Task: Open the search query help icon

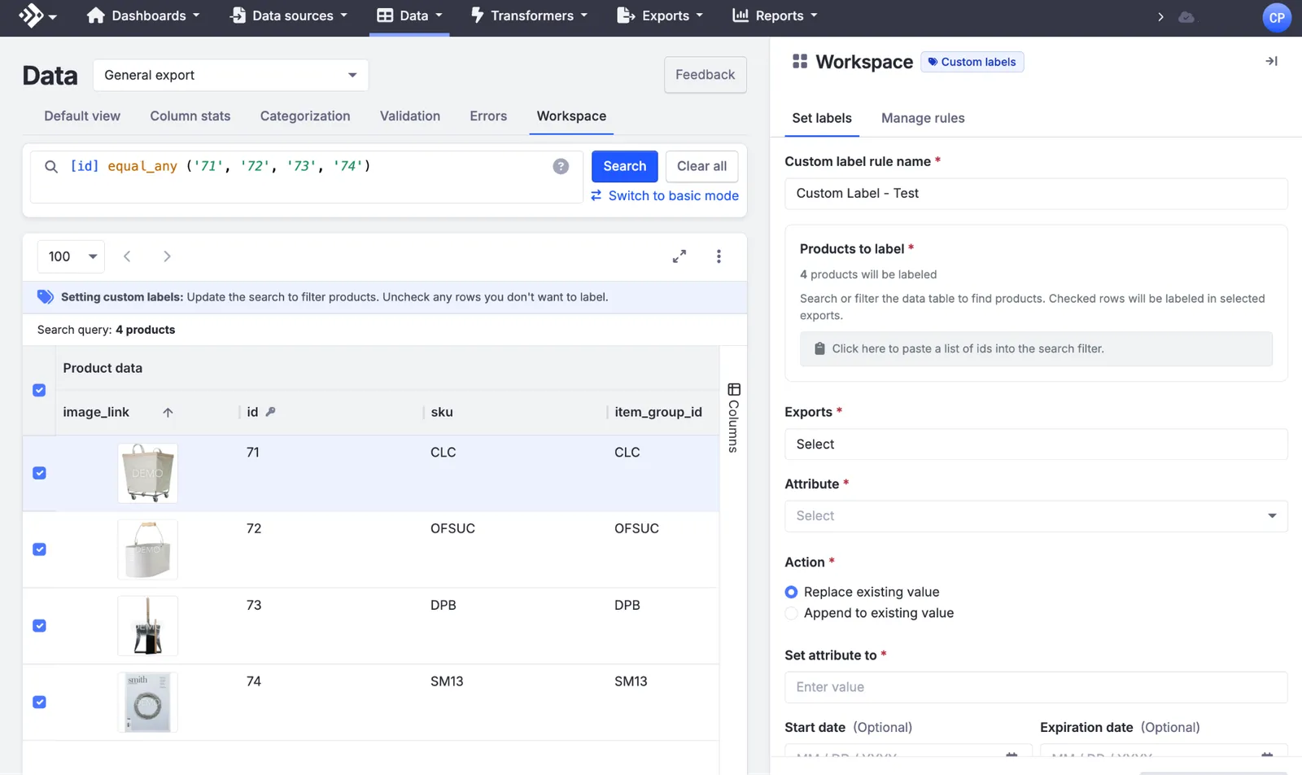Action: coord(561,166)
